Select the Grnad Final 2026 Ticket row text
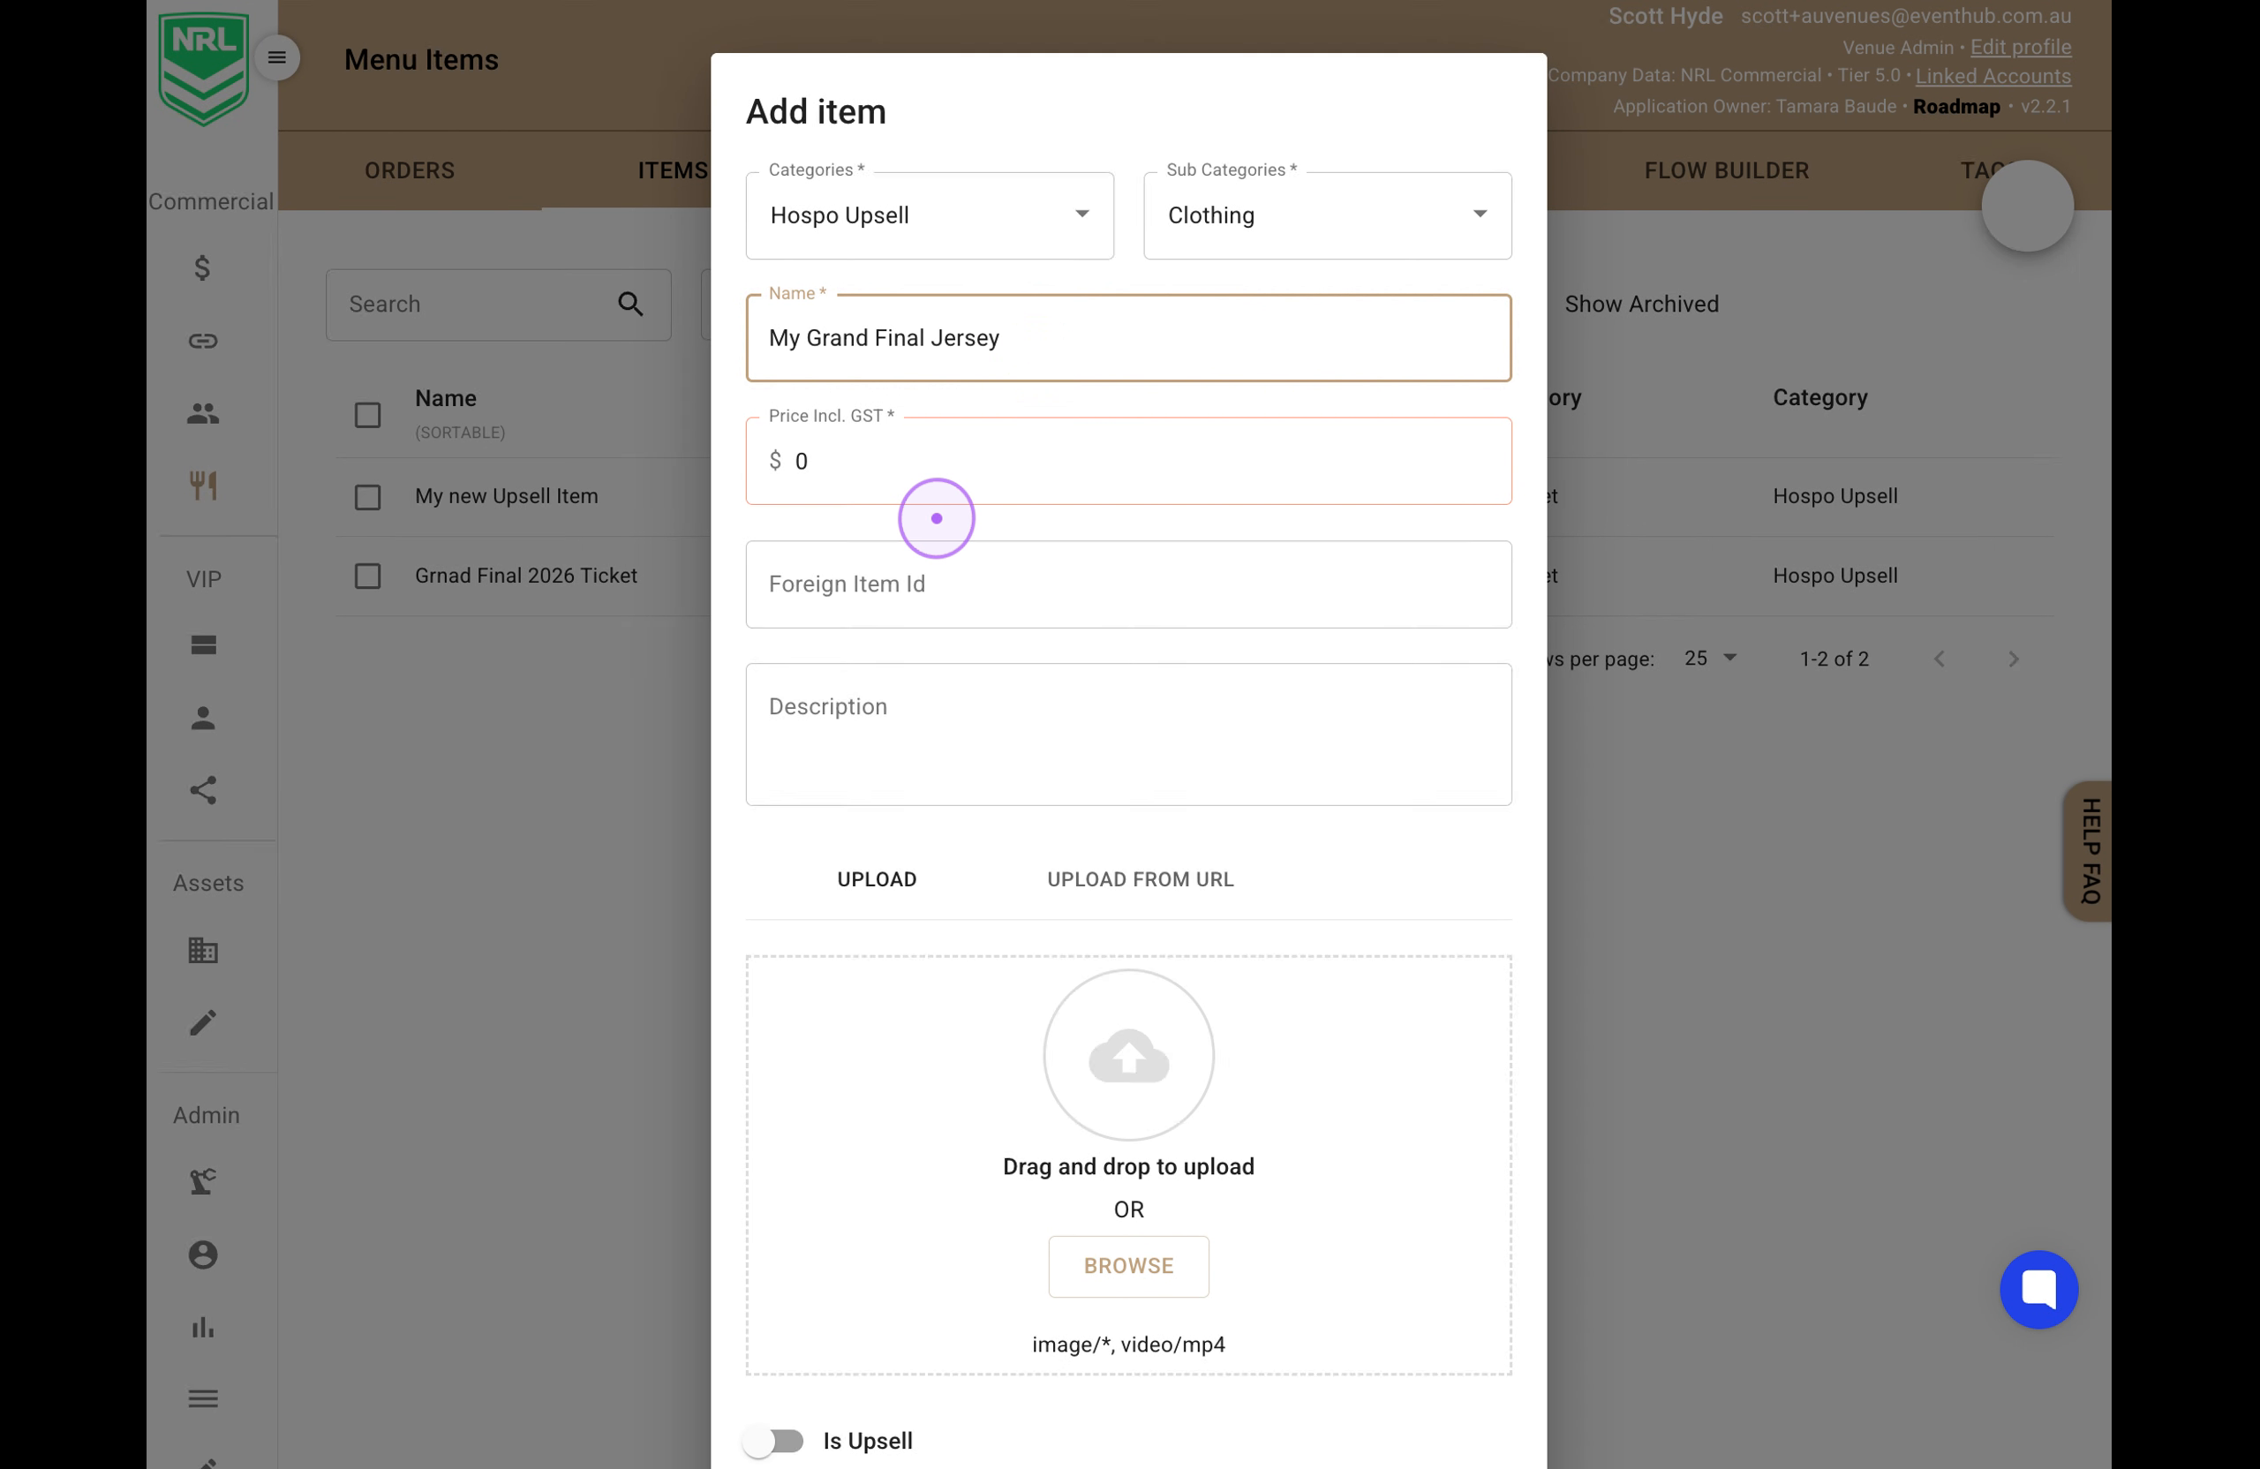 [x=525, y=576]
